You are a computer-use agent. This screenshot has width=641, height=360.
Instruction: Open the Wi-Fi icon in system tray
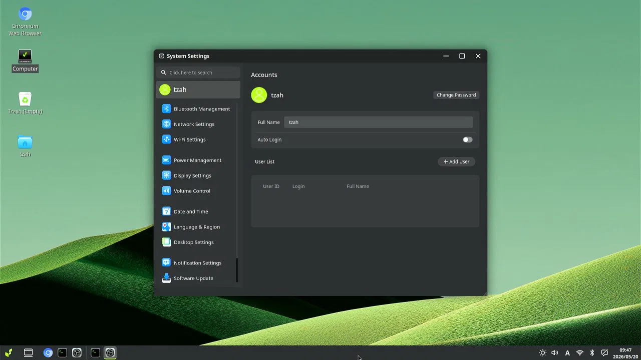[x=580, y=353]
